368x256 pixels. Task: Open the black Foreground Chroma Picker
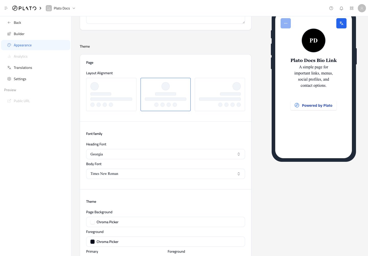pos(166,242)
